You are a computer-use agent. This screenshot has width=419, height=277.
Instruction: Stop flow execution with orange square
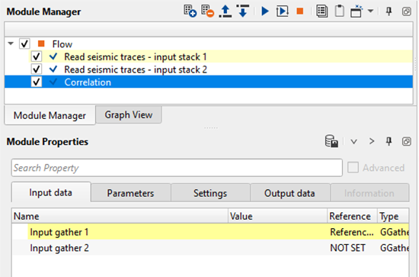coord(300,11)
